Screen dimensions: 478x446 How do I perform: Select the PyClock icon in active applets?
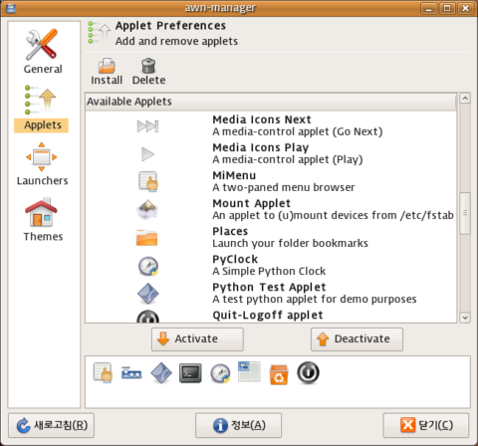coord(220,373)
